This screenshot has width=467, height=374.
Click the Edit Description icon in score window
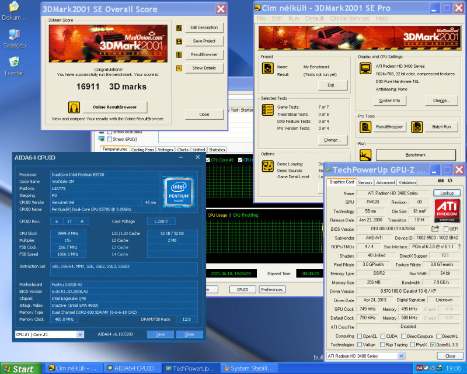click(x=179, y=27)
